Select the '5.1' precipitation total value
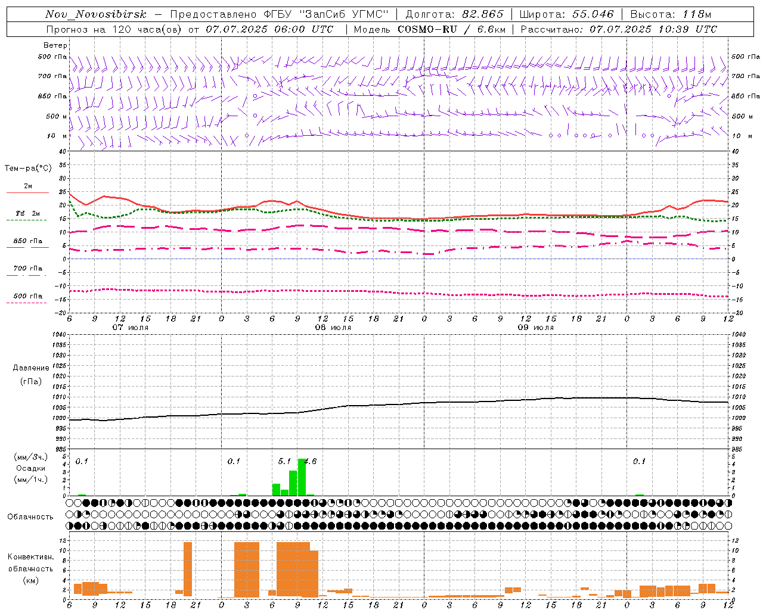This screenshot has width=763, height=610. click(284, 461)
